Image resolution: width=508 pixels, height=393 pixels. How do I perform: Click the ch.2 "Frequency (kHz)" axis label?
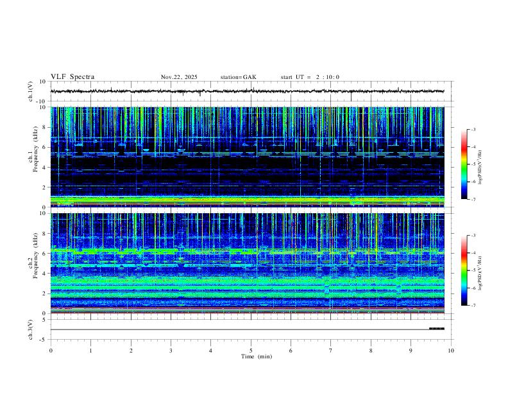coord(36,256)
